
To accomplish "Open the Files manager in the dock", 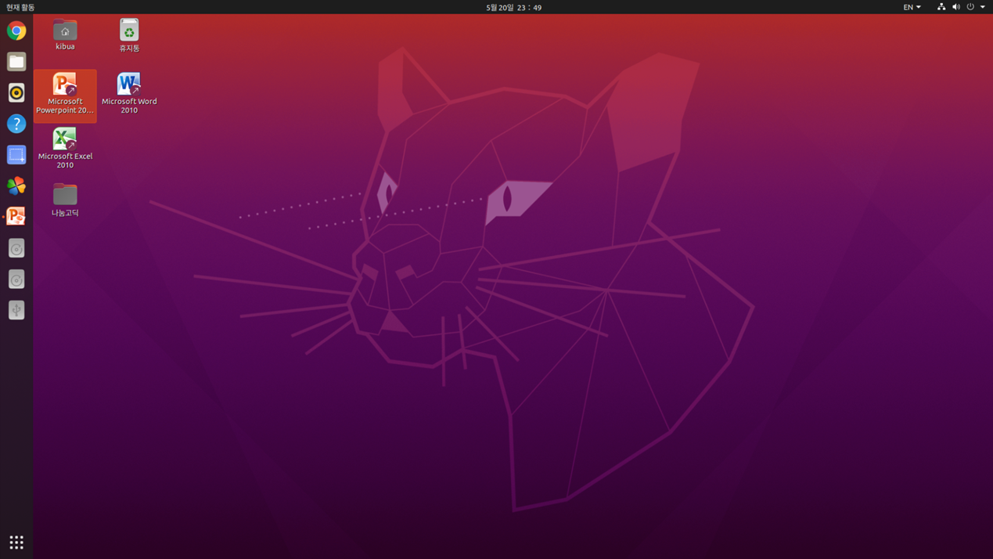I will click(x=16, y=61).
